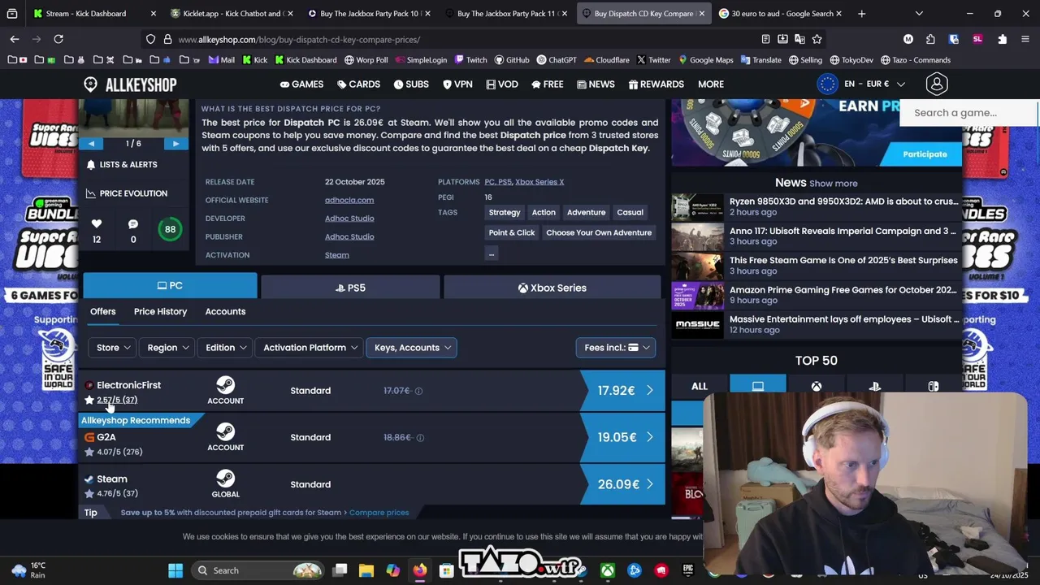Open Firefox list all tabs dropdown
Image resolution: width=1040 pixels, height=585 pixels.
(919, 14)
